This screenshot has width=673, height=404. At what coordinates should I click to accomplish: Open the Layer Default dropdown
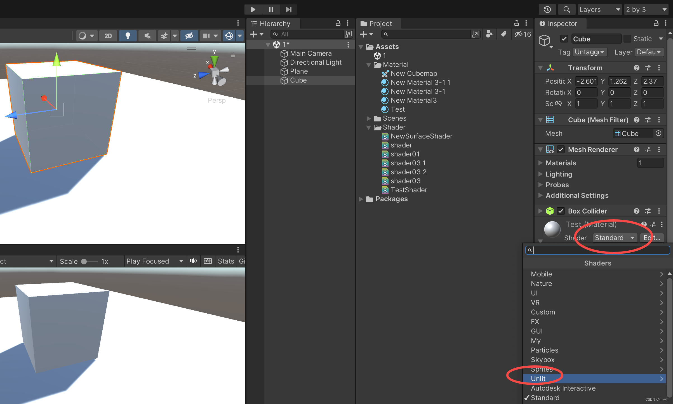click(649, 52)
